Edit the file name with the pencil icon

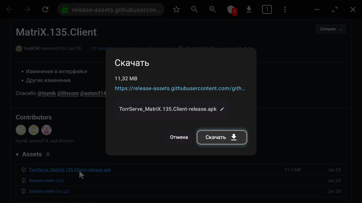222,109
